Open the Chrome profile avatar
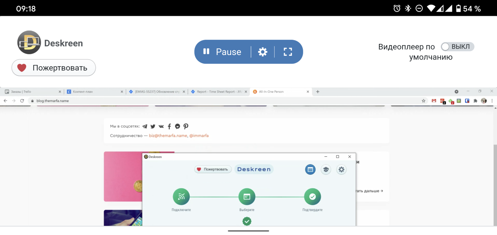This screenshot has height=235, width=497. 483,101
